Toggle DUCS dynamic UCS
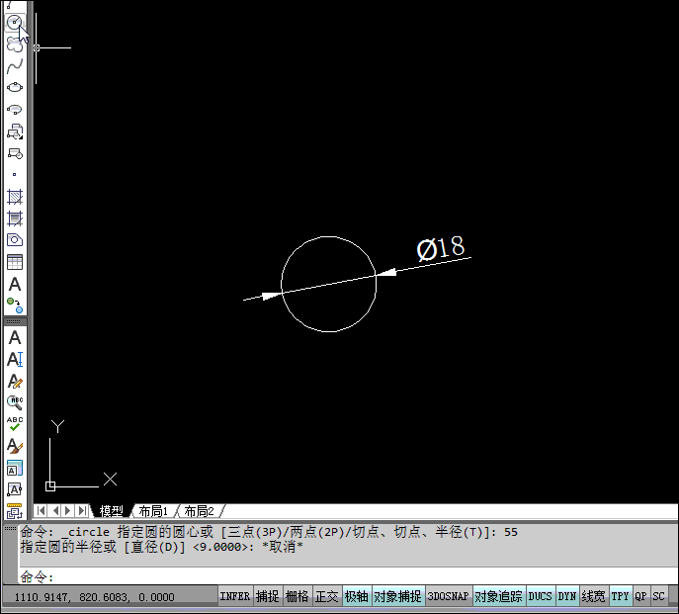Screen dimensions: 679x614 click(540, 596)
